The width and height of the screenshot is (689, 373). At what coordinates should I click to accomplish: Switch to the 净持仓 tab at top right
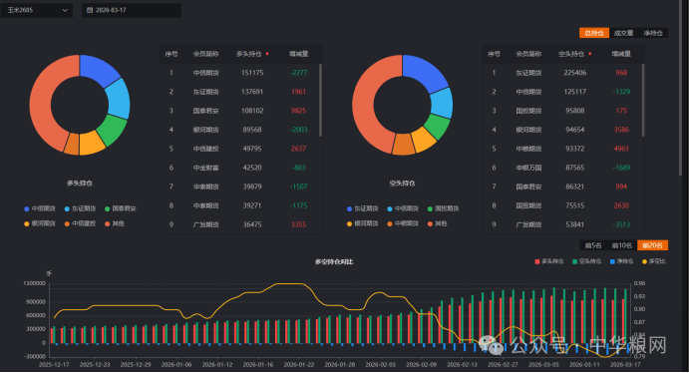[x=653, y=33]
